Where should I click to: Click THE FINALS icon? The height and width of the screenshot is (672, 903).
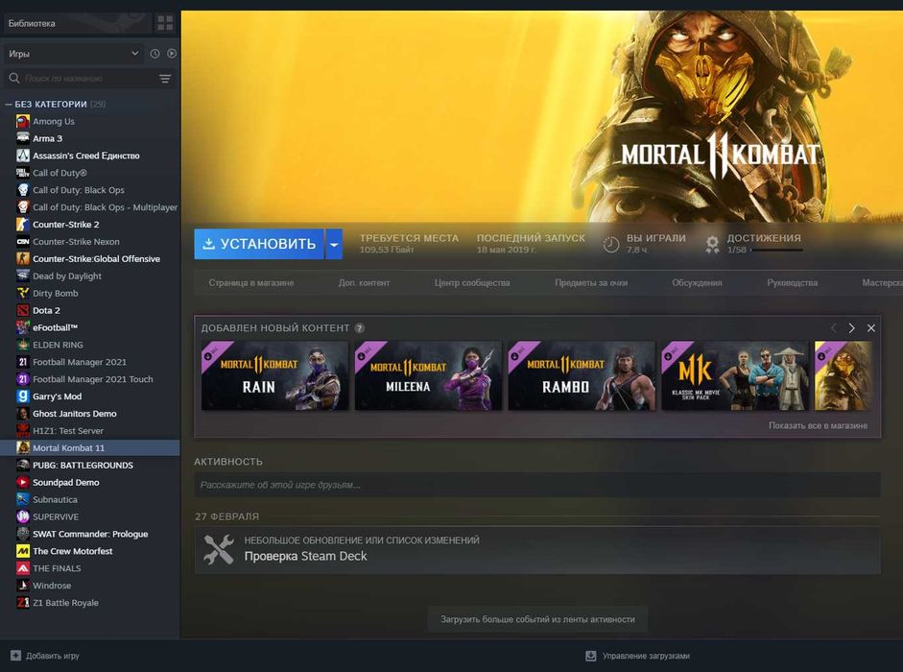[x=22, y=569]
